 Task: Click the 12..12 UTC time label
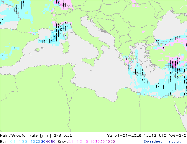pos(155,135)
